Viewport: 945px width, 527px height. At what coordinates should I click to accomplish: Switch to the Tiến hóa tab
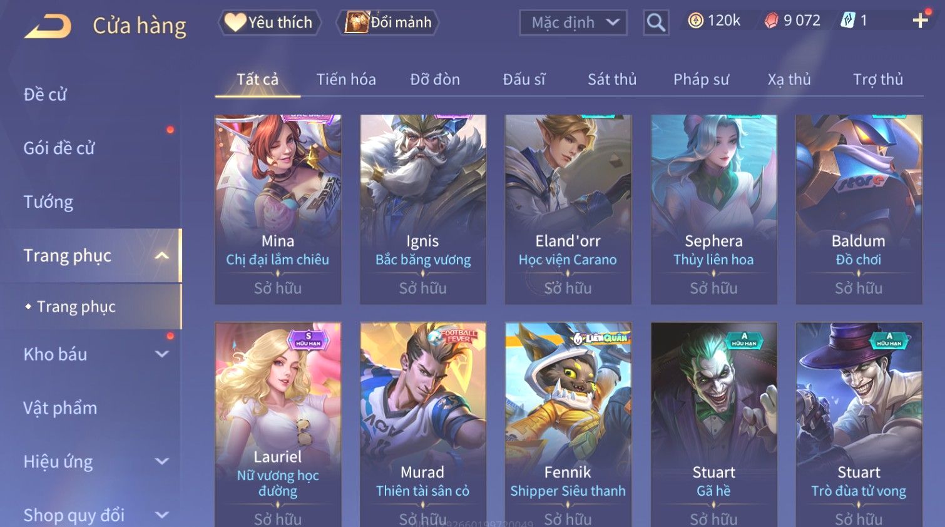(x=346, y=79)
